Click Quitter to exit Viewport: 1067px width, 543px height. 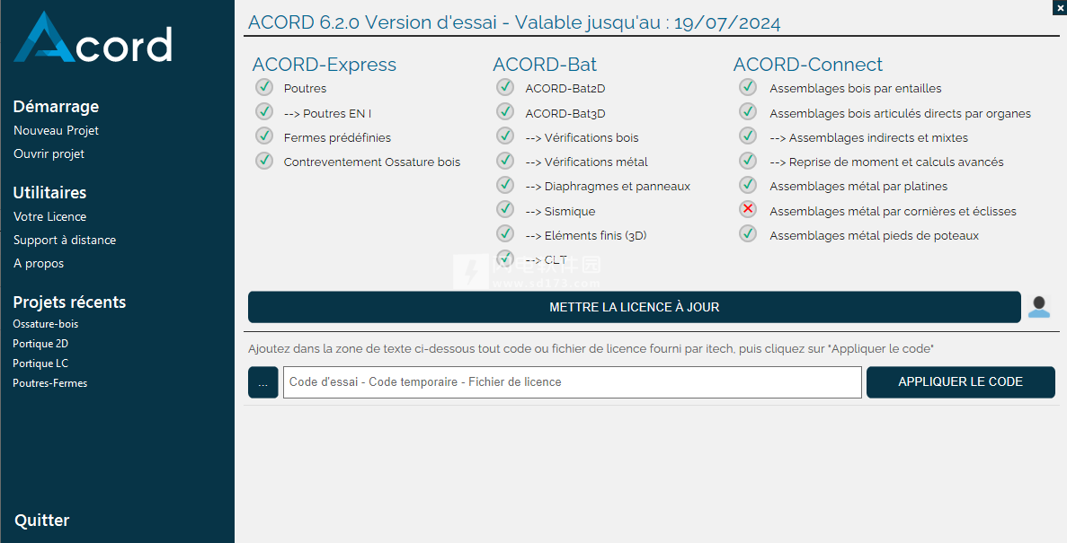point(41,521)
